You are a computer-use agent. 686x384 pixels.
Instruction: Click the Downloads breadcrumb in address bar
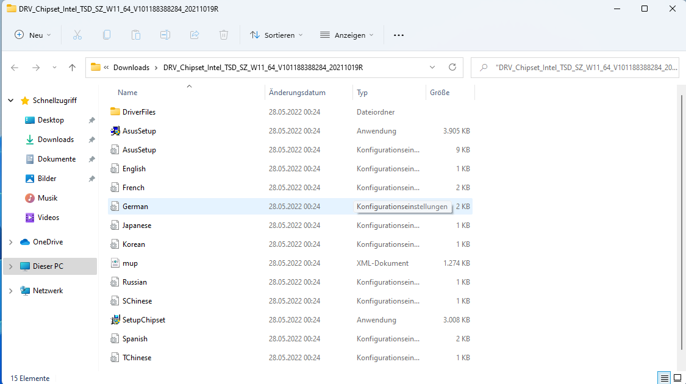[131, 68]
